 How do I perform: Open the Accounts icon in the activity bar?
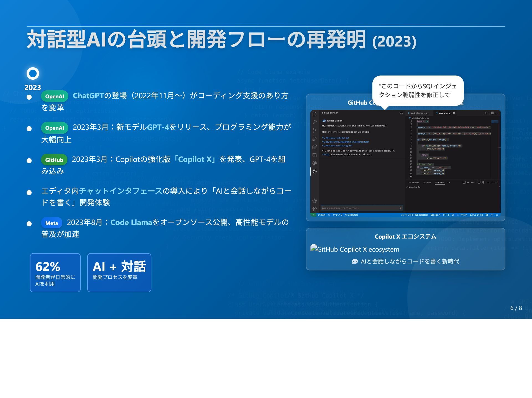(x=314, y=201)
